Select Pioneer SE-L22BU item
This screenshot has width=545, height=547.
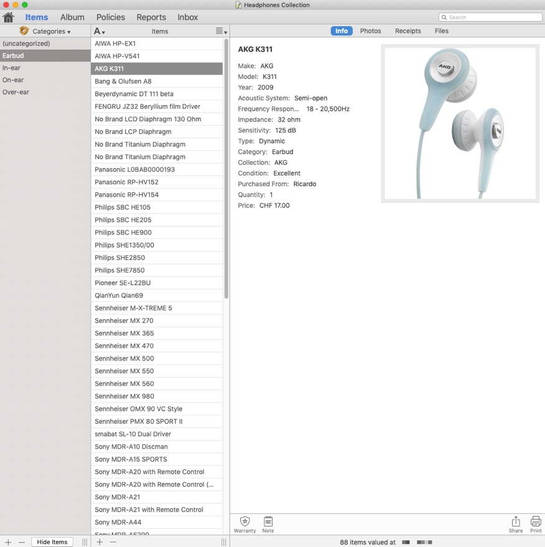coord(157,283)
